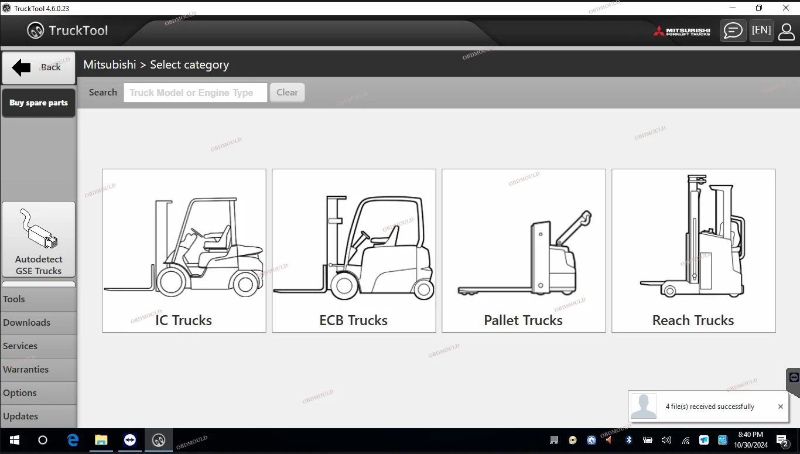Click the user account profile icon
800x454 pixels.
786,31
